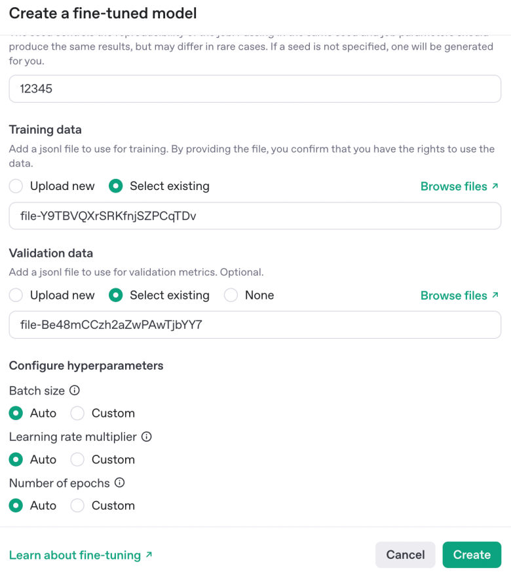
Task: Click the Learning rate multiplier info icon
Action: click(x=146, y=436)
